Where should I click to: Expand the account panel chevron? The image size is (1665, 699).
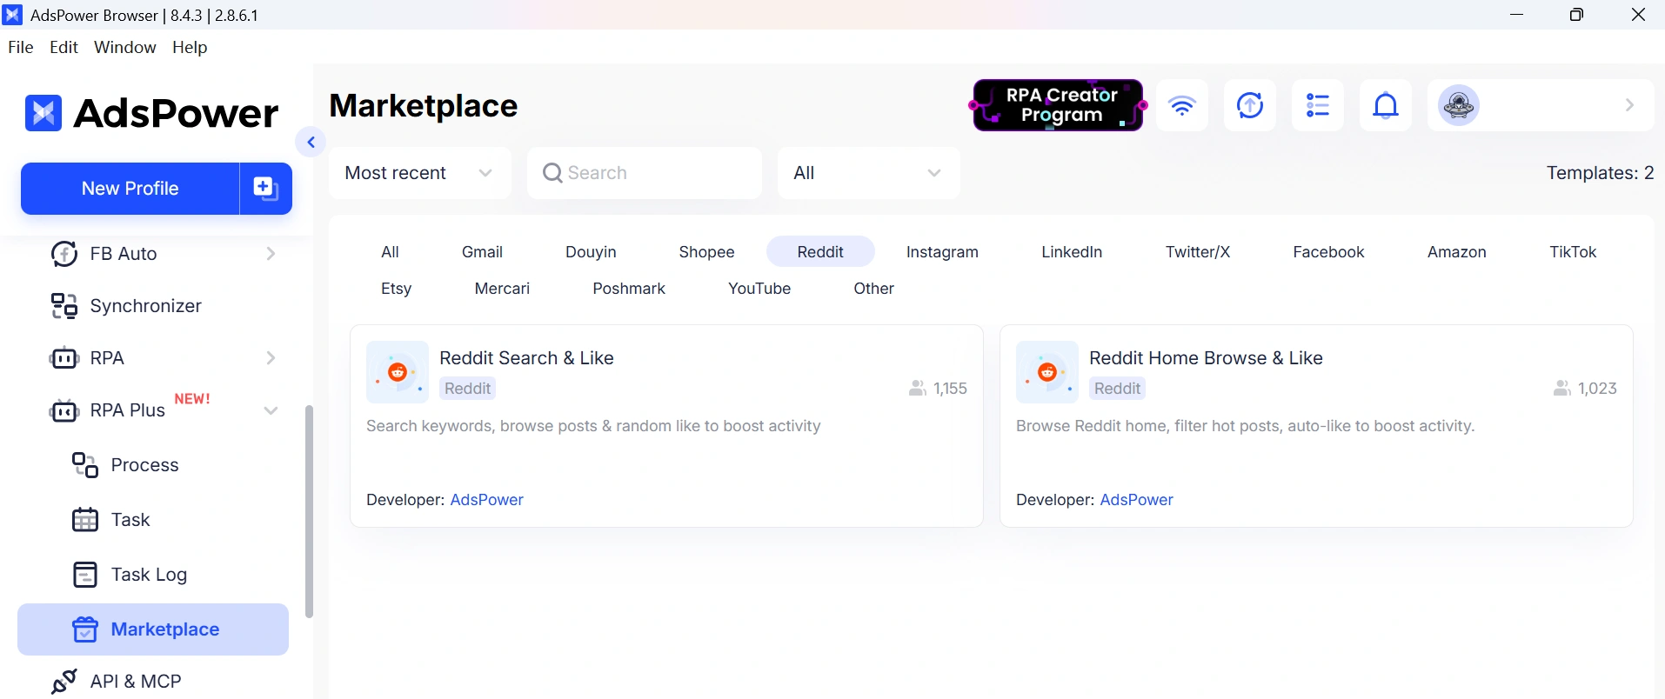1629,105
